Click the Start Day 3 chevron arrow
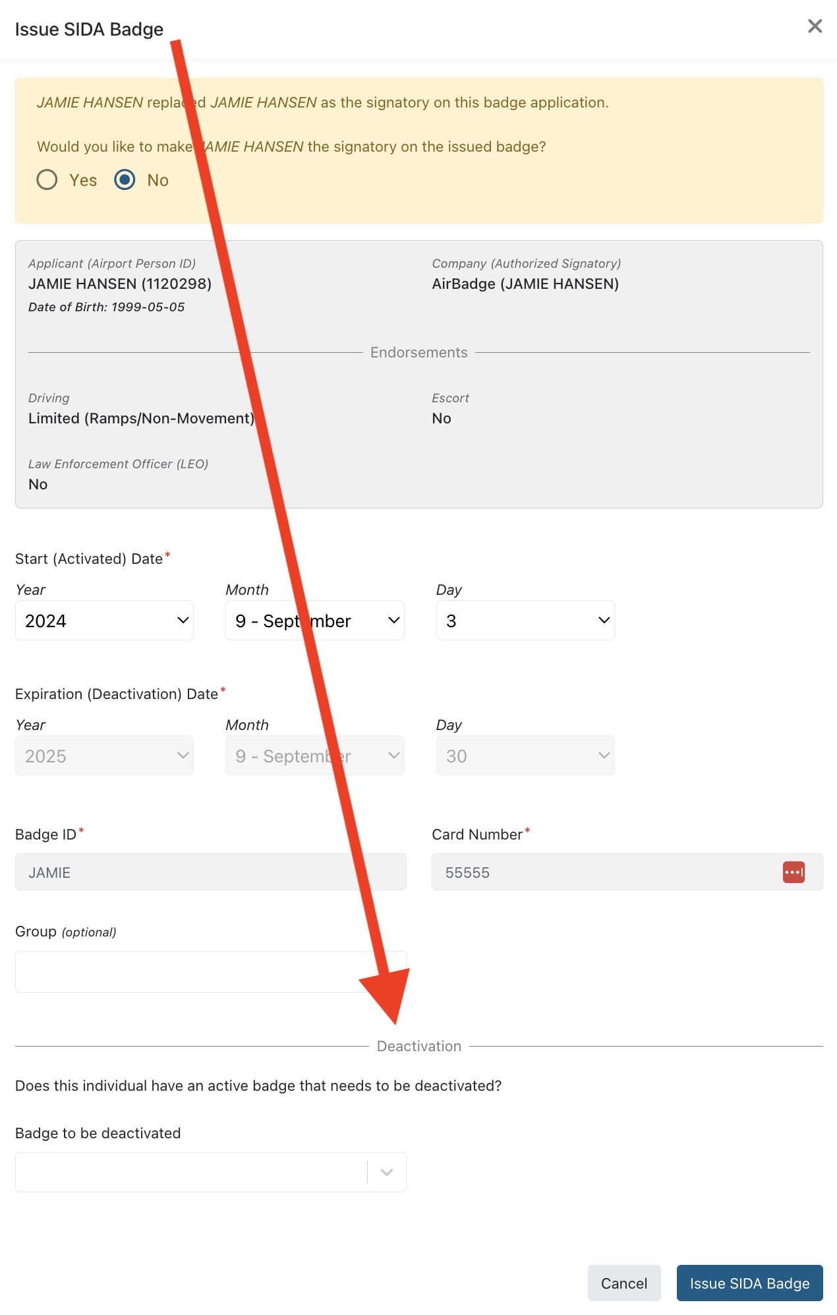The image size is (837, 1315). pyautogui.click(x=604, y=621)
